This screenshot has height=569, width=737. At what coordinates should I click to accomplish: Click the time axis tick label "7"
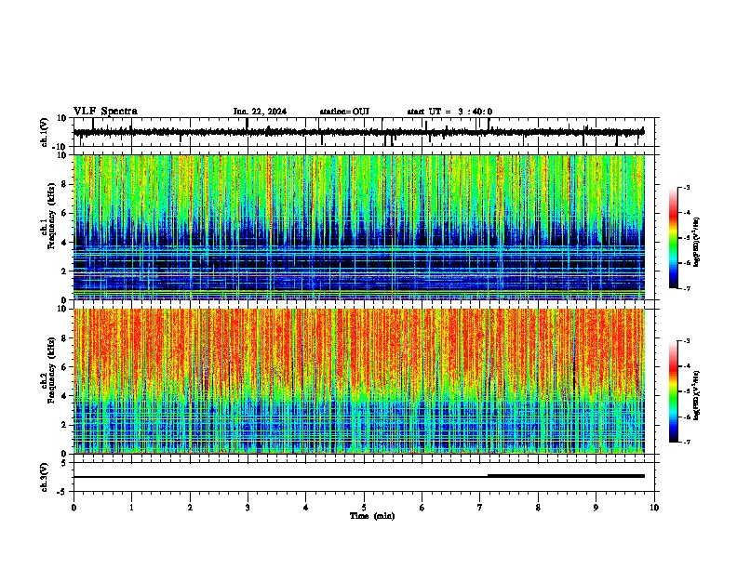480,508
